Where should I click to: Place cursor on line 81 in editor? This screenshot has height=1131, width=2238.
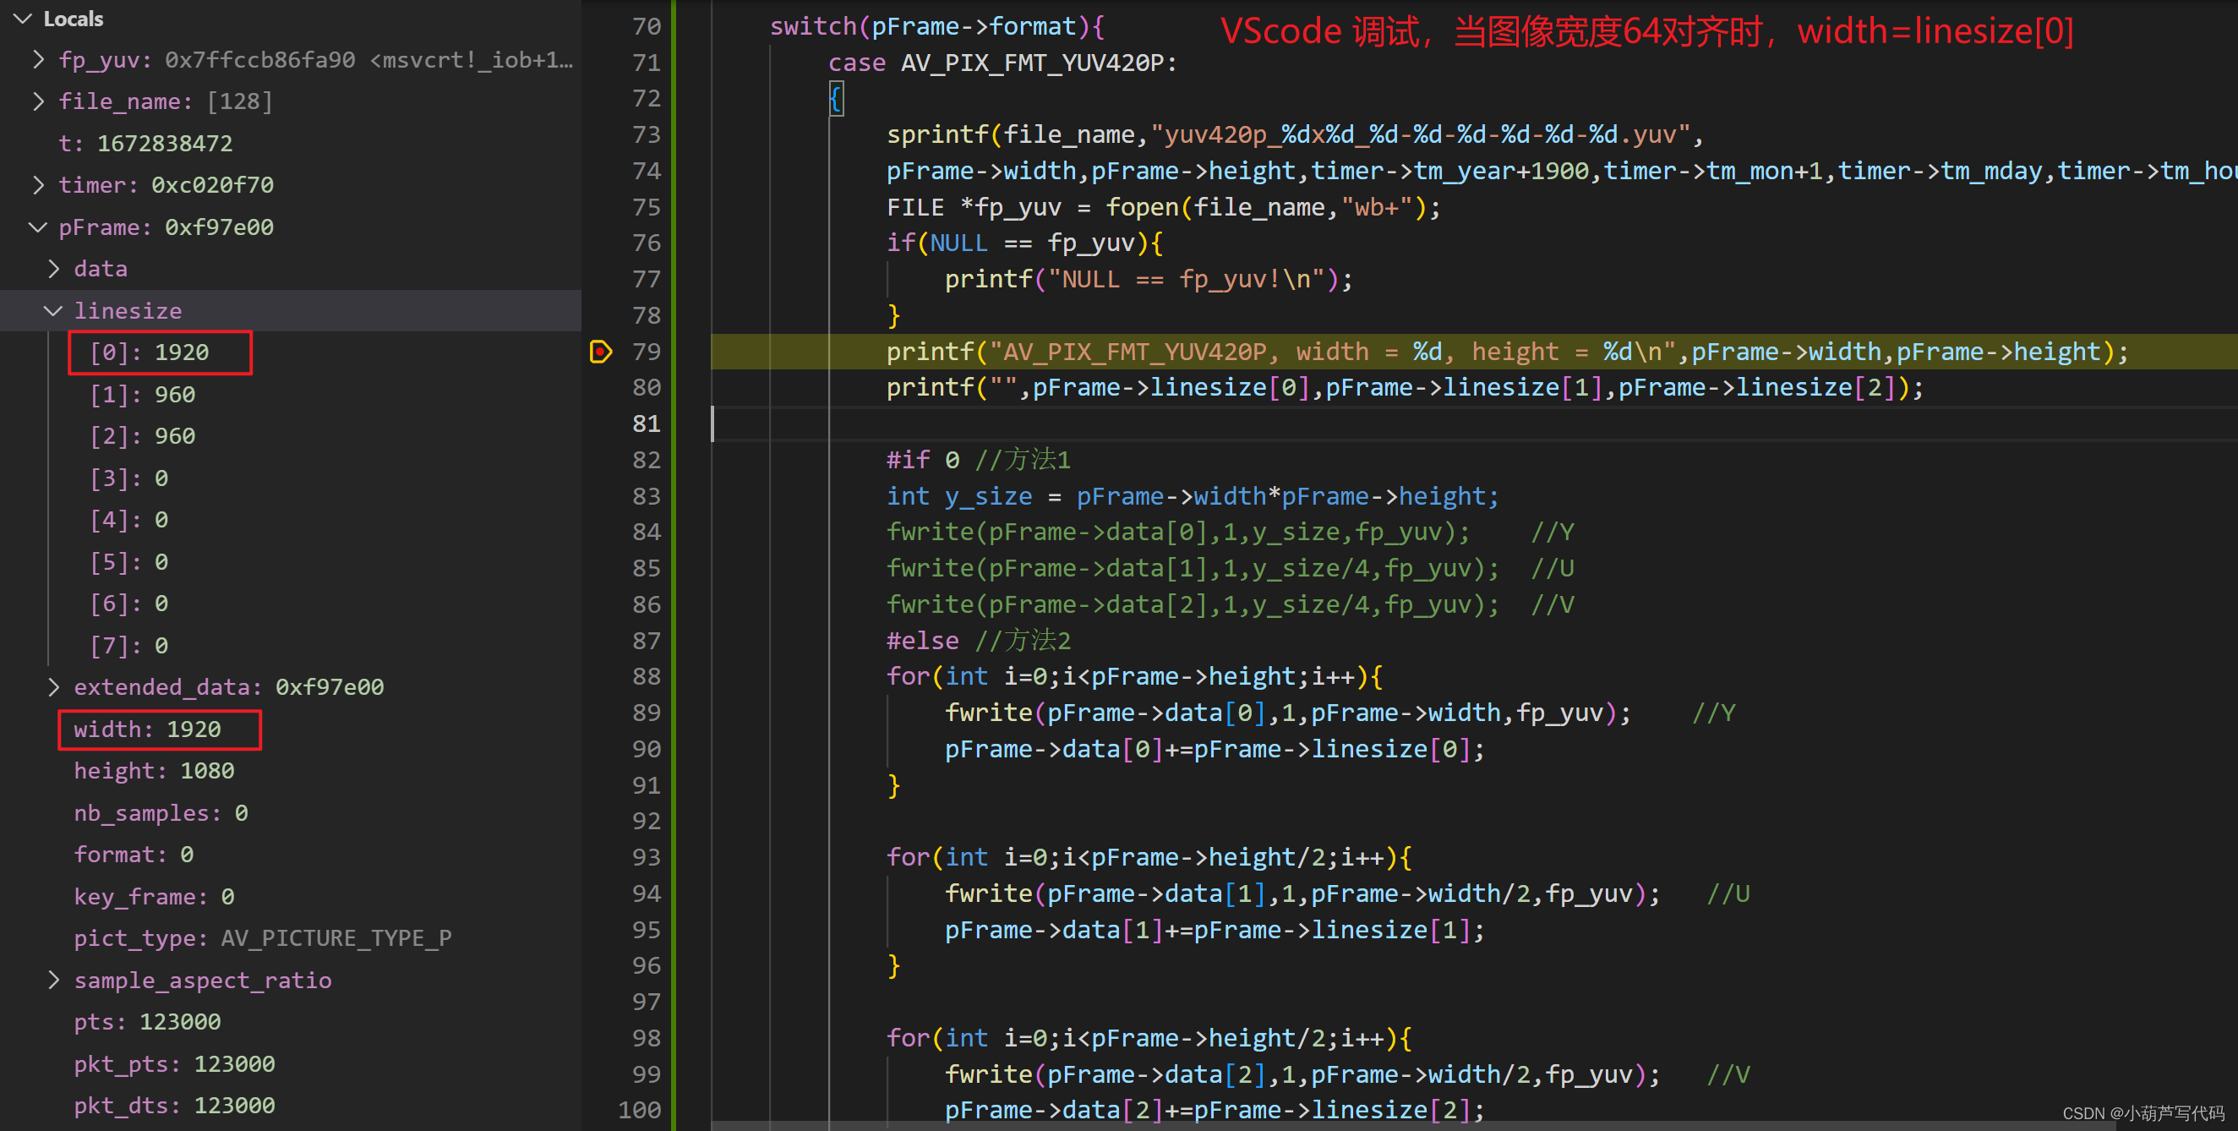click(956, 423)
